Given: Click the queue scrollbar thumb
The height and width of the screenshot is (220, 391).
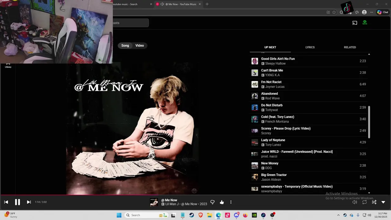Looking at the screenshot, I should click(x=369, y=122).
